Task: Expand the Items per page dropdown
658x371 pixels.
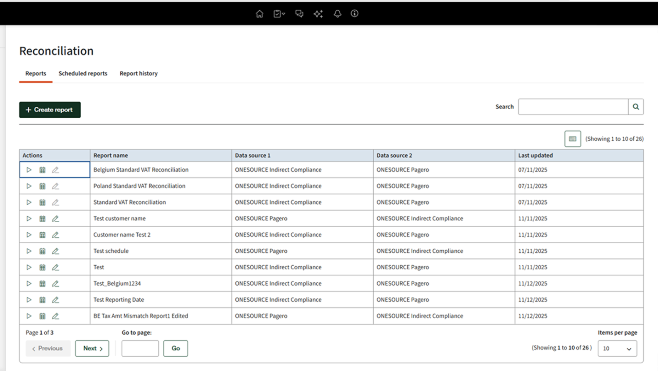Action: coord(617,348)
